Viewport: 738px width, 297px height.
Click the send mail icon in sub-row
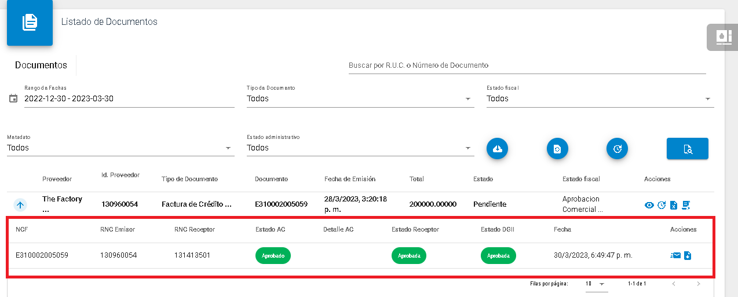[x=675, y=255]
